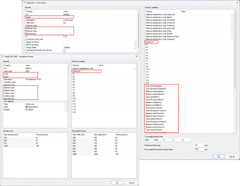The height and width of the screenshot is (186, 240).
Task: Open line Type Continuous dropdown
Action: coord(66,105)
